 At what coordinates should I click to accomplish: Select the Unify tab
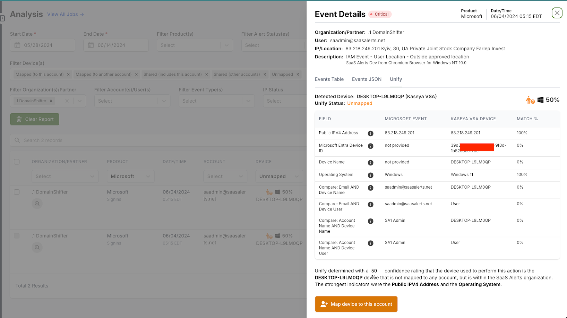point(396,79)
